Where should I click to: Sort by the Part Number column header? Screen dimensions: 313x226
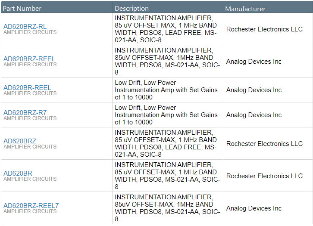coord(22,9)
